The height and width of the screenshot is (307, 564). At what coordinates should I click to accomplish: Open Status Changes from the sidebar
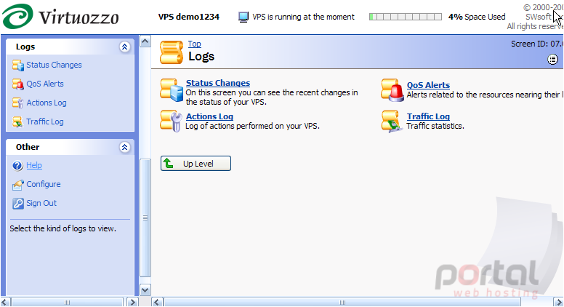tap(54, 65)
